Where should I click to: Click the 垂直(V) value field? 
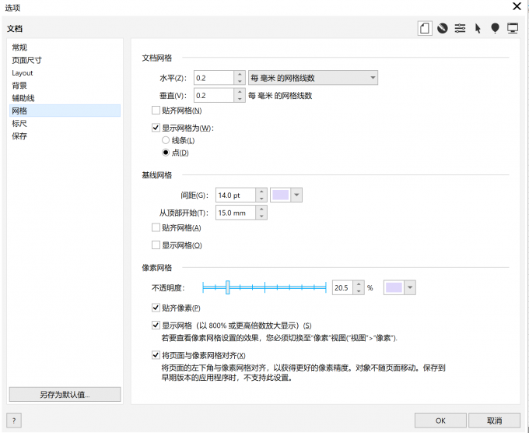point(214,96)
